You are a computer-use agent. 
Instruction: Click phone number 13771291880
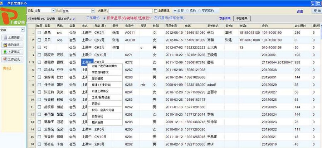point(195,107)
